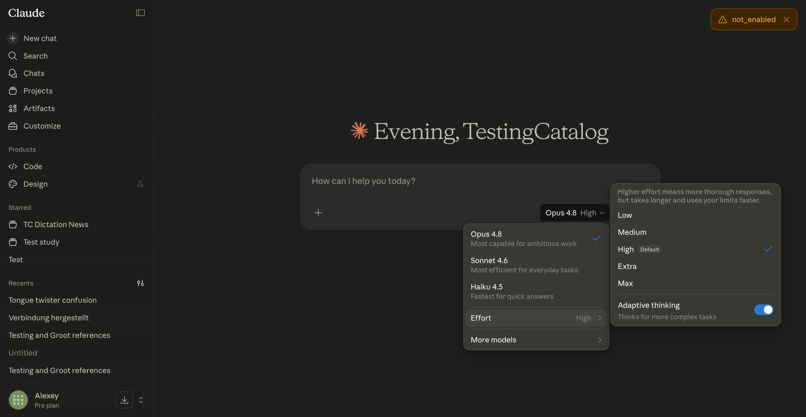
Task: Select High Default effort level
Action: 695,249
